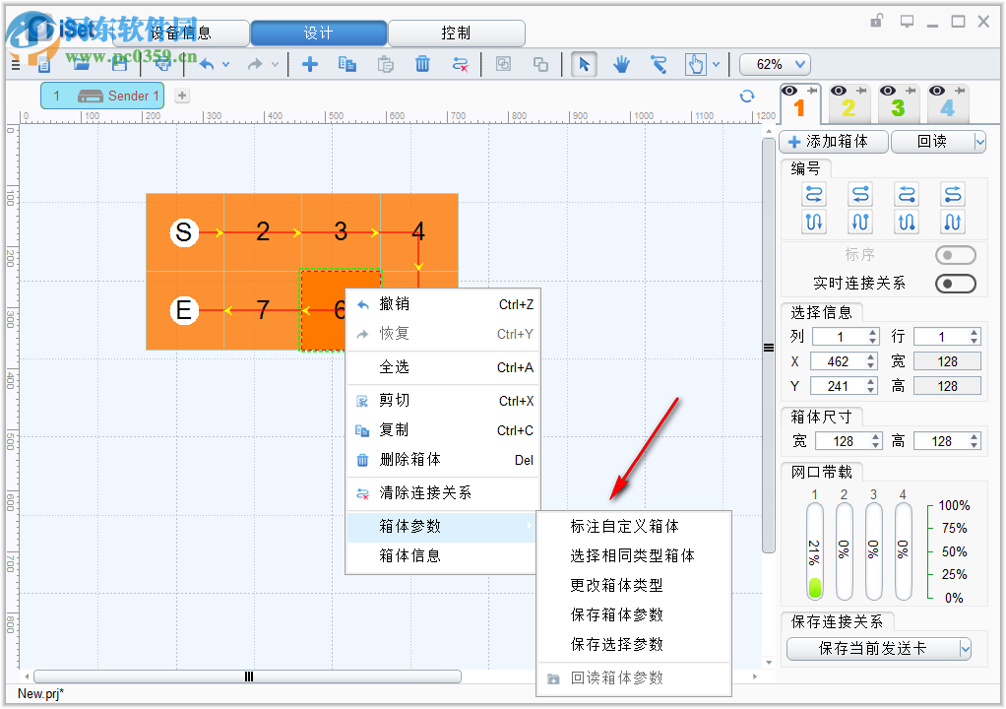1006x709 pixels.
Task: Click port 1 load bar showing 21%
Action: coord(814,551)
